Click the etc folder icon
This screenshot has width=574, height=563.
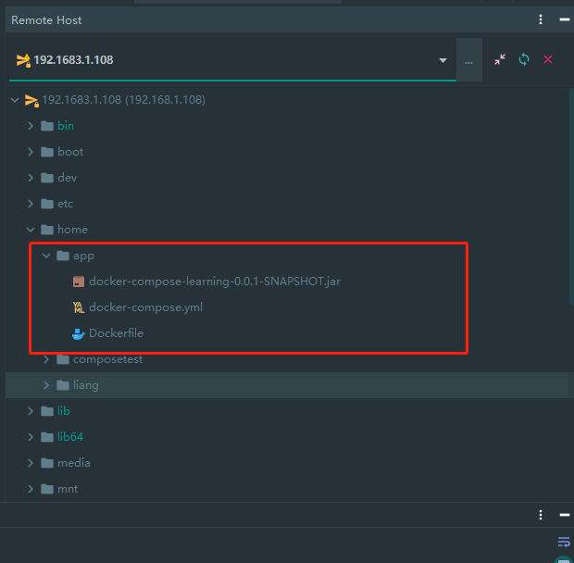[x=46, y=204]
